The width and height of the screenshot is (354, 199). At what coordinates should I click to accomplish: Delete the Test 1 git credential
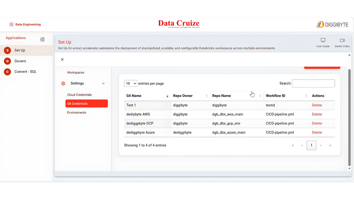pyautogui.click(x=317, y=105)
